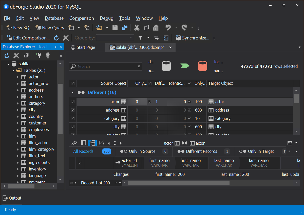Click the hide unchanged columns icon
Image resolution: width=304 pixels, height=215 pixels.
click(101, 143)
